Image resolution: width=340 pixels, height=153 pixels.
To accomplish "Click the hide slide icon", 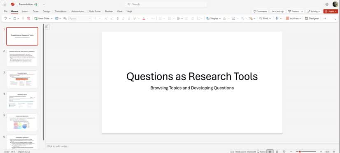I will pos(65,19).
